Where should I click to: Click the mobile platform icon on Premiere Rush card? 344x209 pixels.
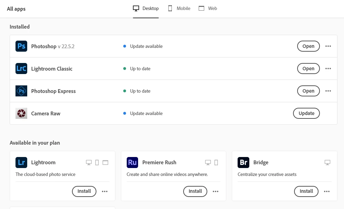pos(216,163)
